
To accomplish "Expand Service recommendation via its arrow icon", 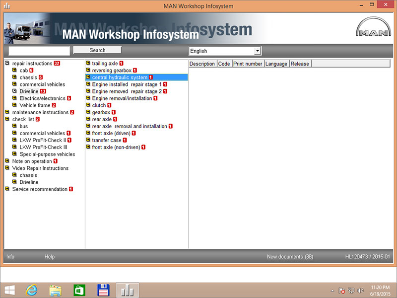I will (x=7, y=189).
